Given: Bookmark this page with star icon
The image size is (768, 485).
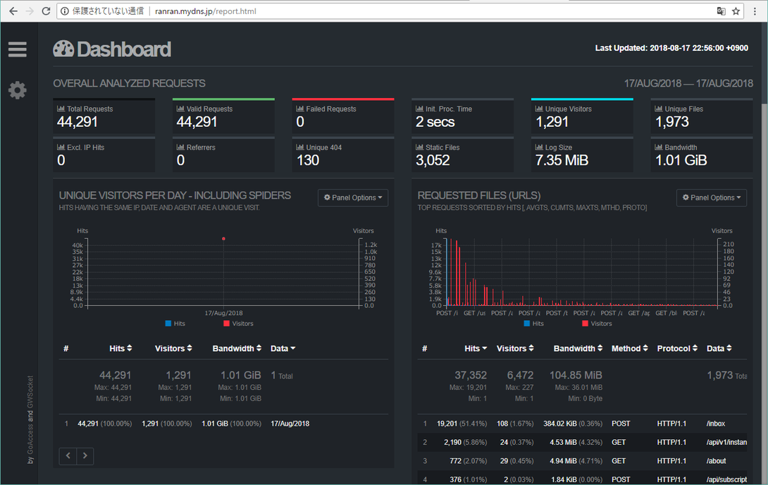Looking at the screenshot, I should click(x=736, y=11).
